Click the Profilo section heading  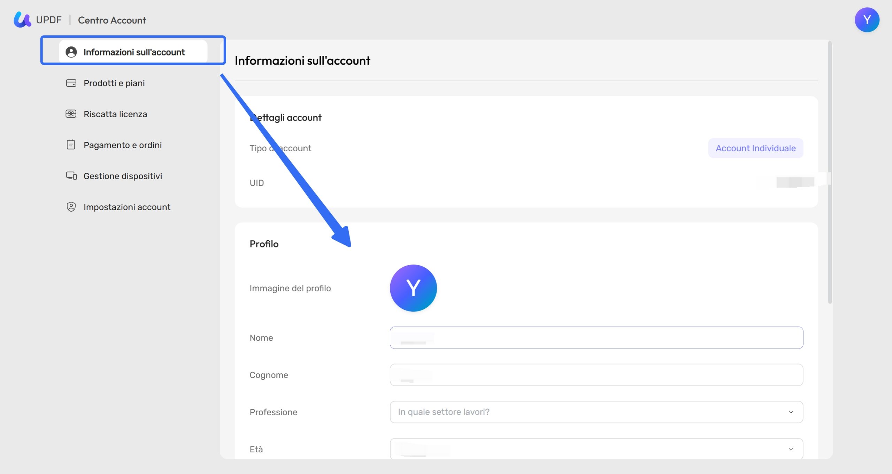[264, 244]
